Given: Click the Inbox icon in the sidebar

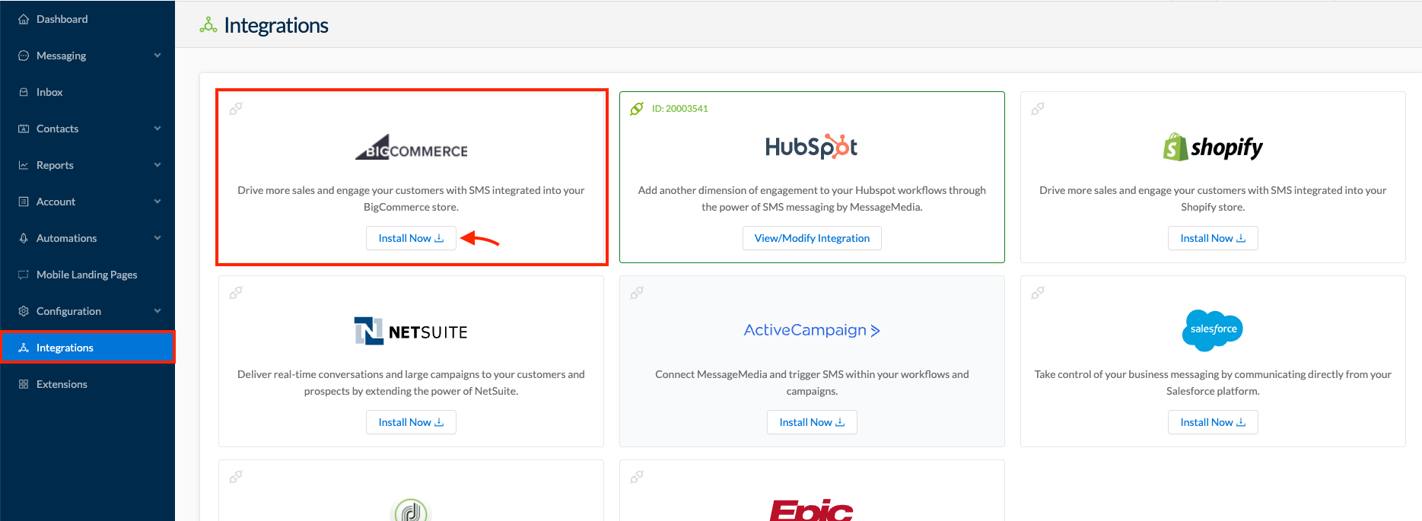Looking at the screenshot, I should (24, 92).
